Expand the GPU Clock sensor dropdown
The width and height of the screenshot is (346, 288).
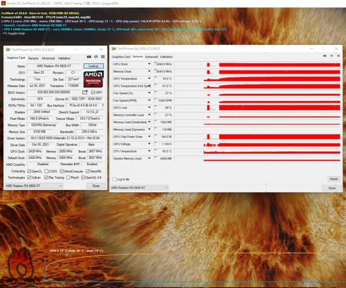[x=150, y=64]
